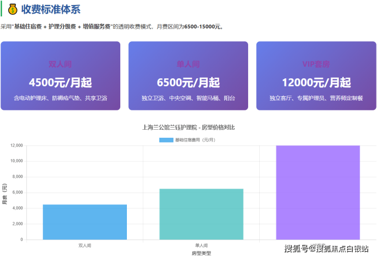The width and height of the screenshot is (377, 257).
Task: Click the y-axis title 月费（元）
Action: [x=5, y=194]
